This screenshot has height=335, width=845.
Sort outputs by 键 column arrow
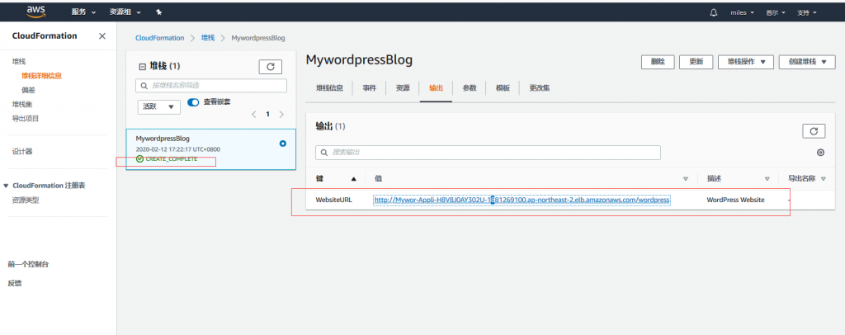353,179
